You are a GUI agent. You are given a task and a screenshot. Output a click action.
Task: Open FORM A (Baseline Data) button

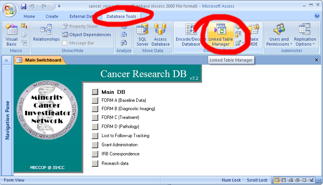tap(95, 100)
